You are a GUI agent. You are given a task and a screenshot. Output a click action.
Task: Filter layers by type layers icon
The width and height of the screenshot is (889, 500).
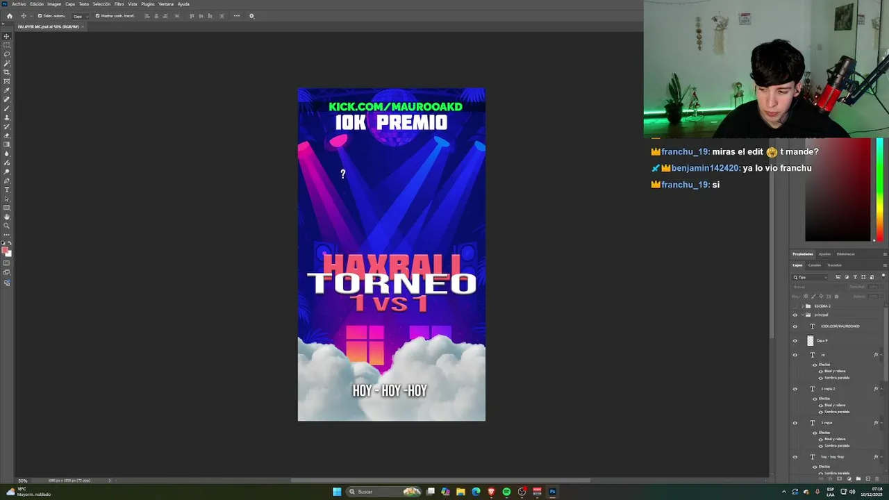click(x=855, y=277)
